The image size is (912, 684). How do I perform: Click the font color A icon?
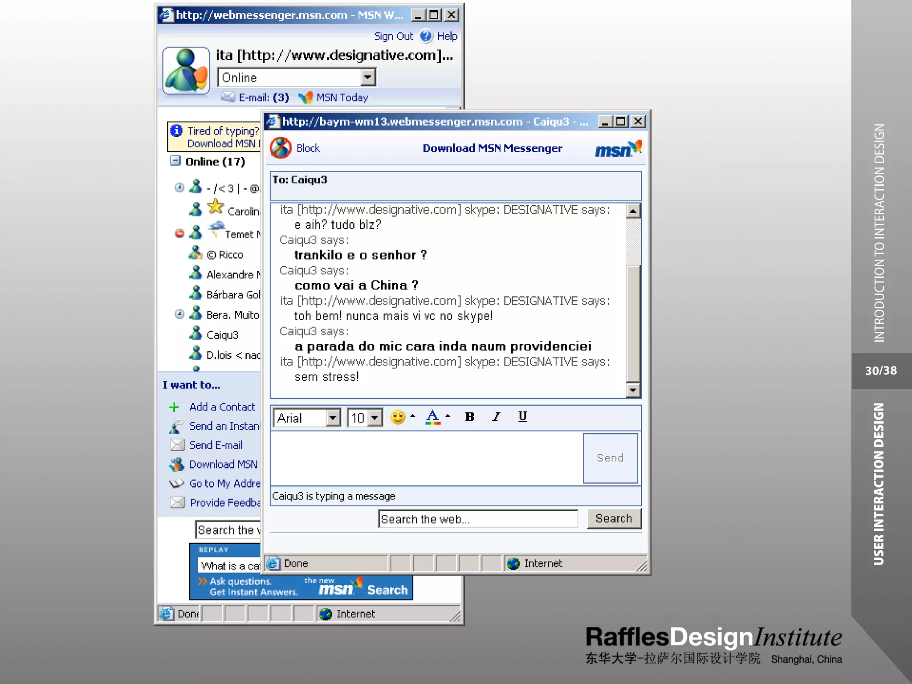point(432,417)
